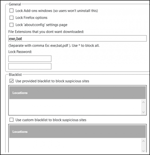The image size is (150, 155).
Task: Enable Lock Add-ons windows checkbox
Action: [11, 11]
